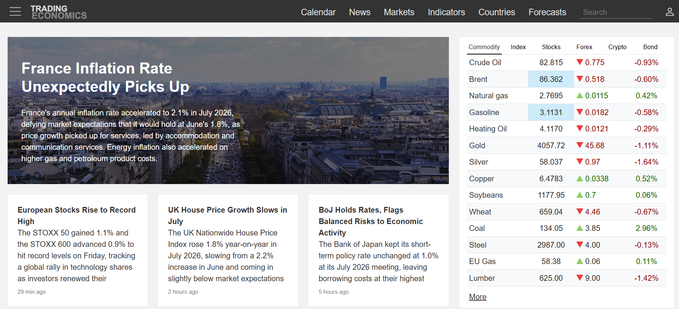Click the green up arrow in Copper row
679x309 pixels.
click(580, 178)
